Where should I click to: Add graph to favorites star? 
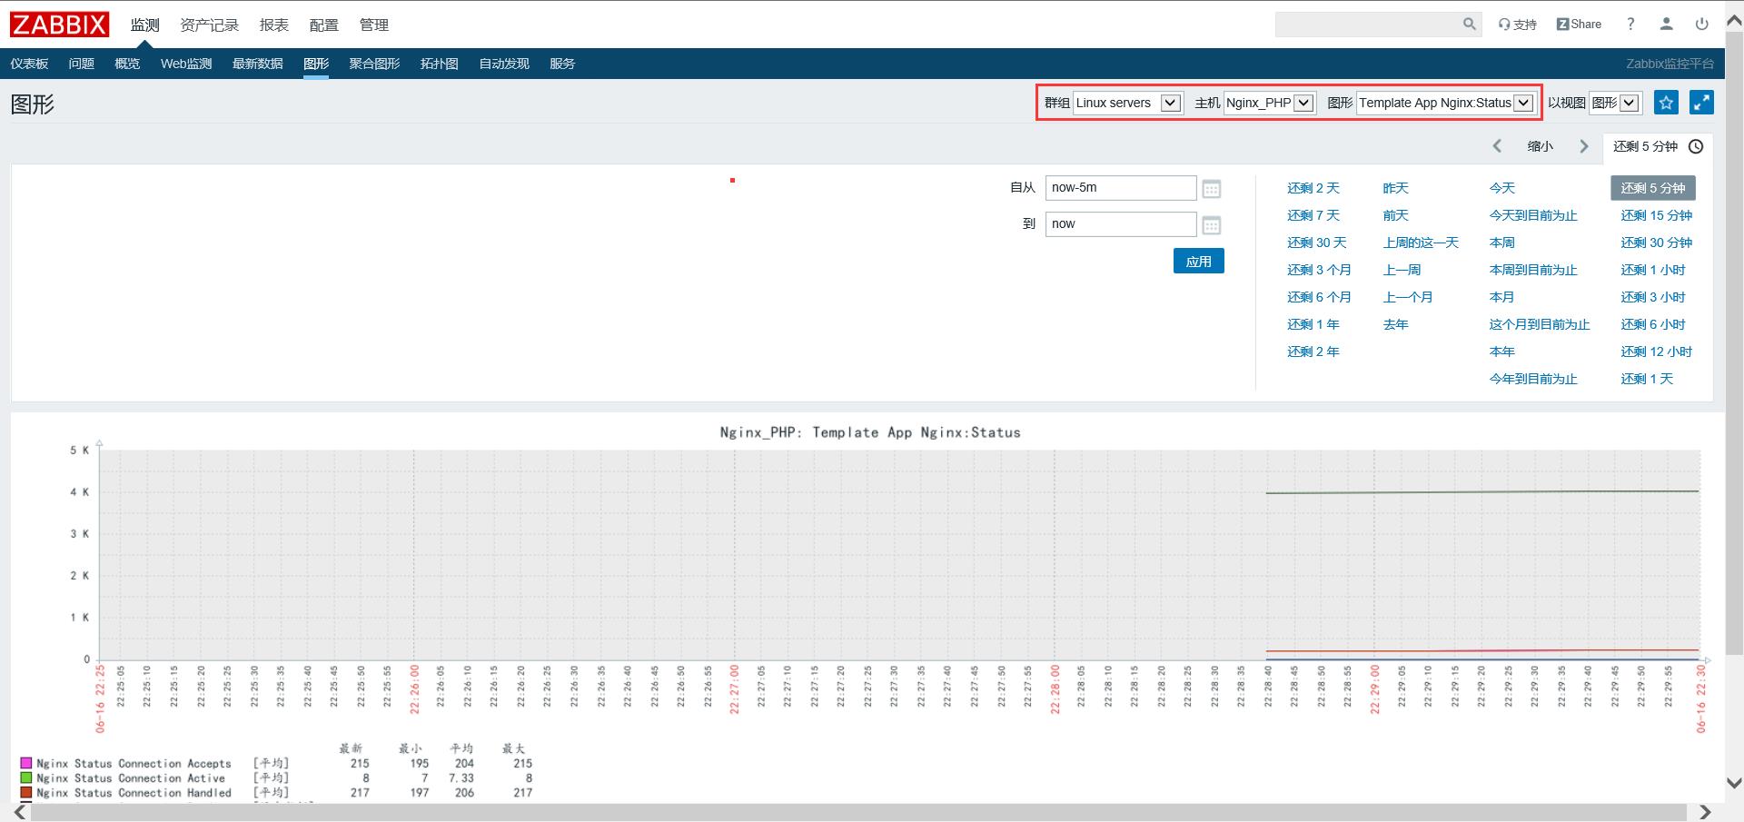coord(1666,103)
